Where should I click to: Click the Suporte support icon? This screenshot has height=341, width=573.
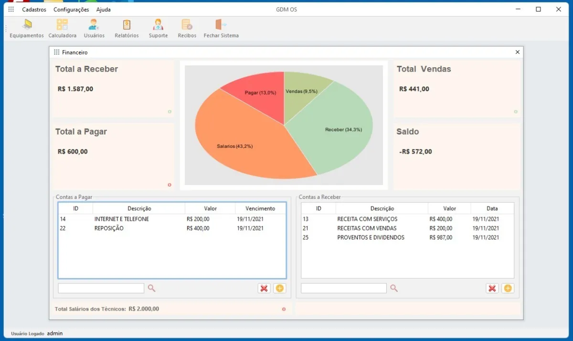coord(158,25)
